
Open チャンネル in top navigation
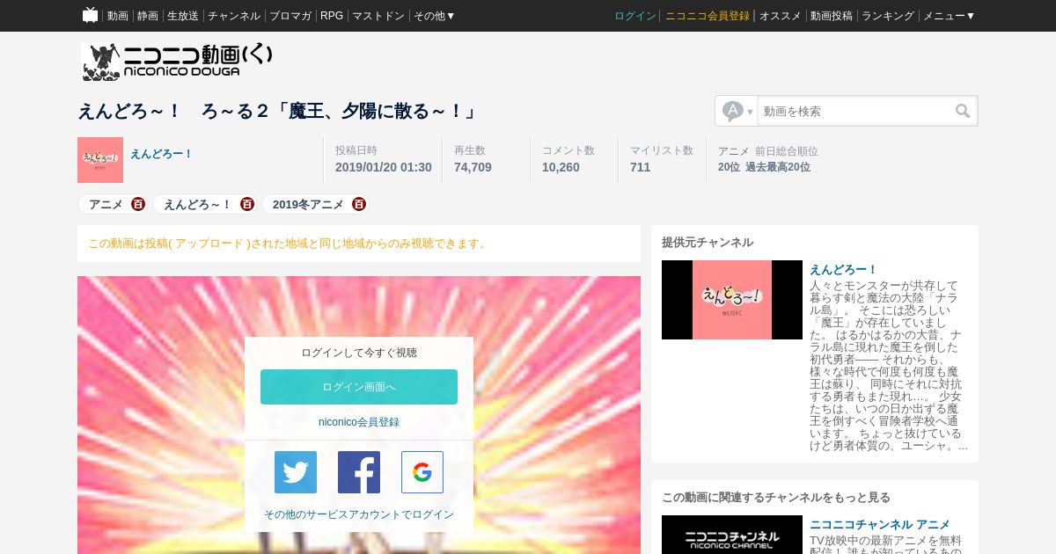[x=234, y=16]
